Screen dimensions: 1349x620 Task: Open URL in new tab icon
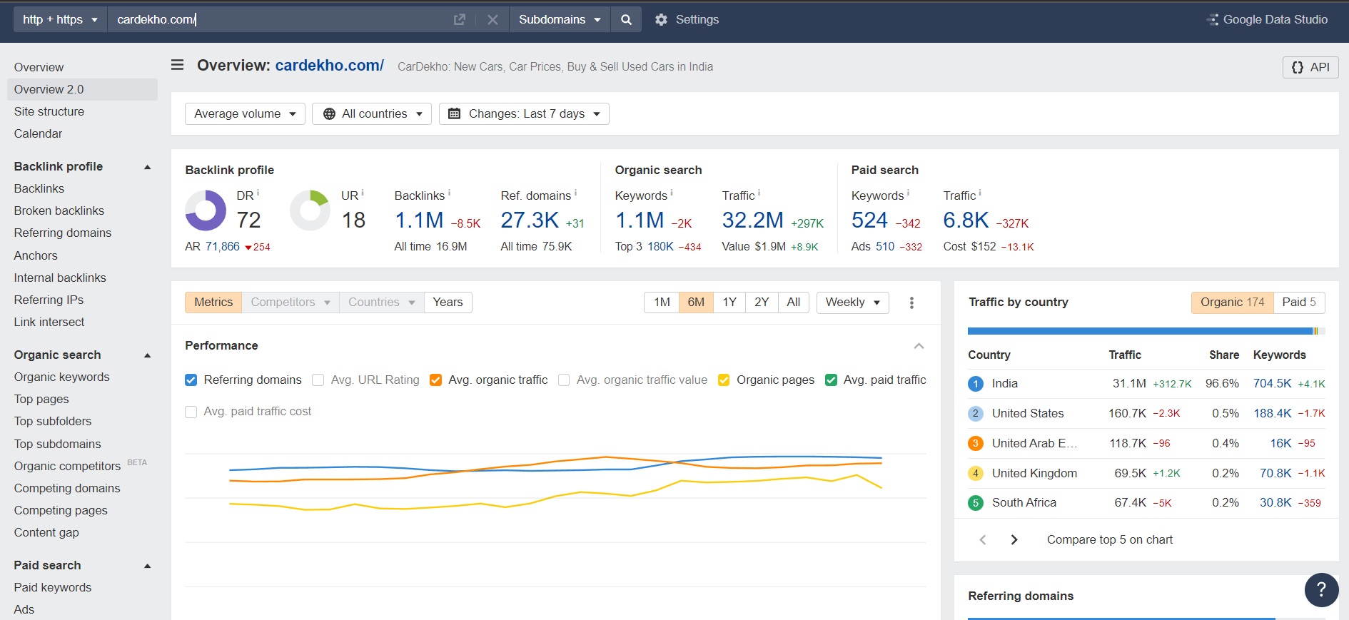[x=460, y=20]
